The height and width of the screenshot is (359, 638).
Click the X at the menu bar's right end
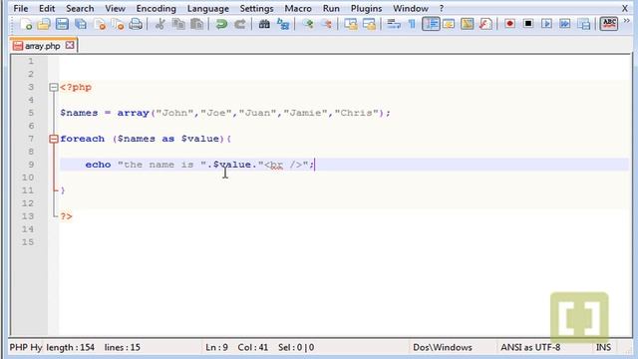pyautogui.click(x=625, y=8)
